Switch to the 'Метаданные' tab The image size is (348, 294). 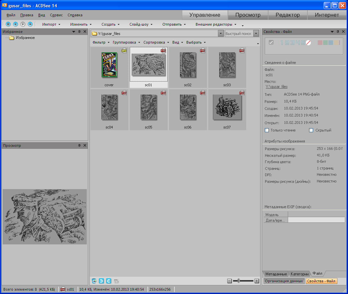pos(276,274)
